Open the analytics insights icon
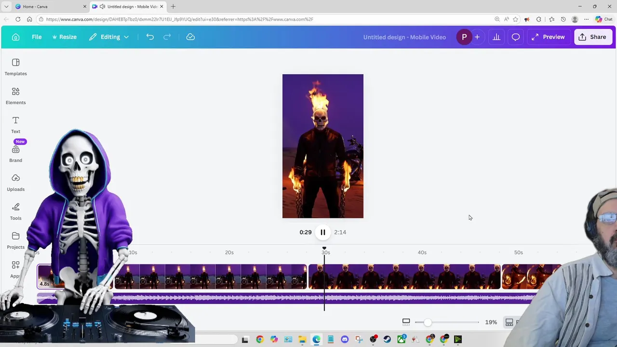This screenshot has width=617, height=347. pos(496,37)
